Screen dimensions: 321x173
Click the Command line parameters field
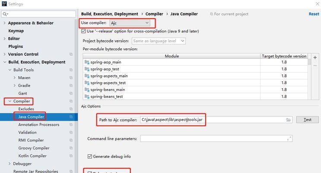tap(216, 138)
